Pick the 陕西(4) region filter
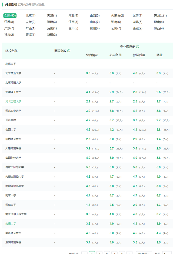 click(x=159, y=28)
